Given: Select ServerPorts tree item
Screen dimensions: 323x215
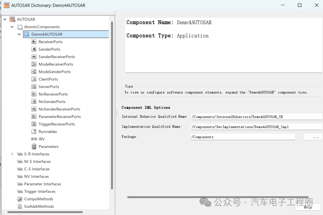Looking at the screenshot, I should 49,87.
